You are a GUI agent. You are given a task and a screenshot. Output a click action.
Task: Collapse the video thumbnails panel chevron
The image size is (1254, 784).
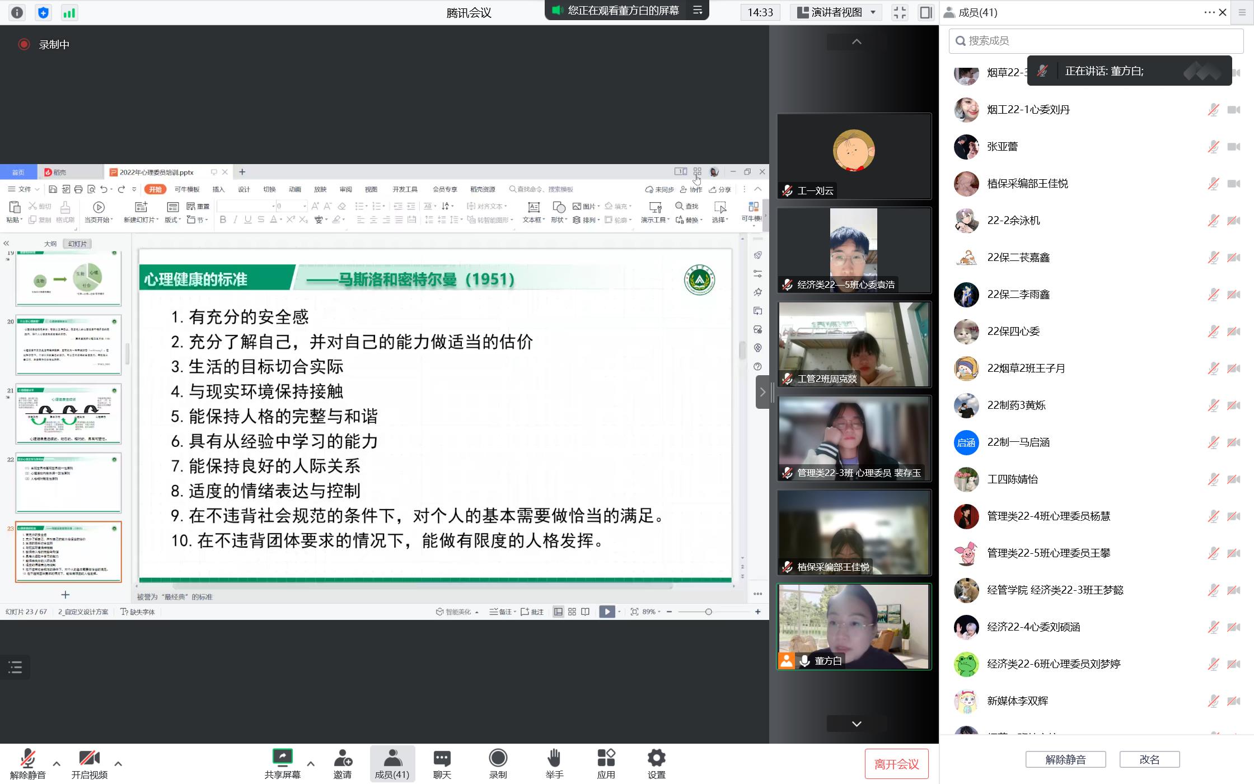(x=855, y=42)
